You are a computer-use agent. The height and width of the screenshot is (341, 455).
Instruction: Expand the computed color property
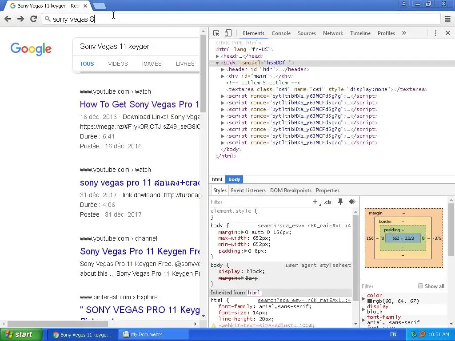[363, 298]
